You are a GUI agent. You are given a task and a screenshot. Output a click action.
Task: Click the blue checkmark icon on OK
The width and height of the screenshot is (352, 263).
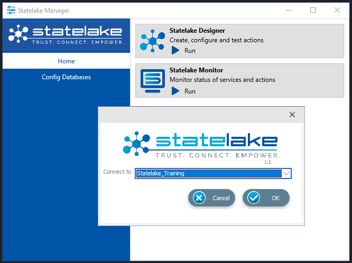pos(254,198)
